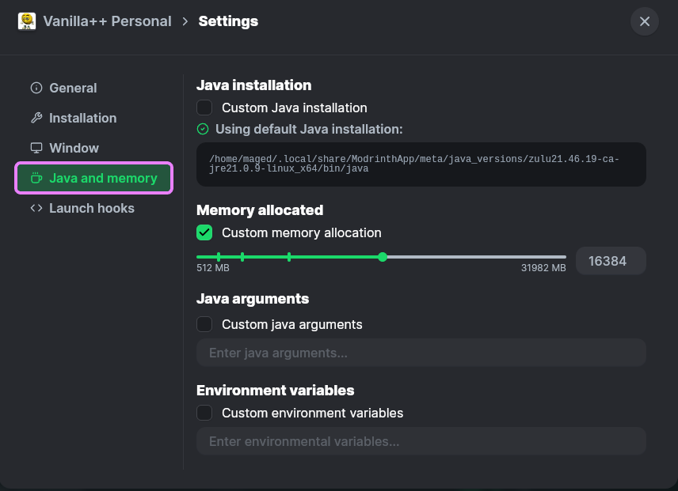The height and width of the screenshot is (491, 678).
Task: Click the 31982 MB maximum label
Action: point(543,268)
